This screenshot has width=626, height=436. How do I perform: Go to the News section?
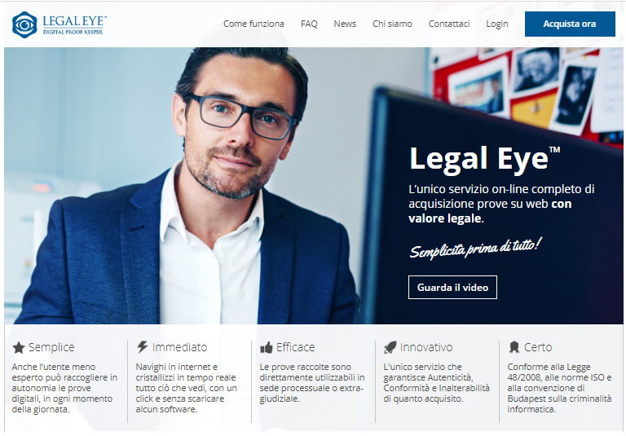pos(345,24)
